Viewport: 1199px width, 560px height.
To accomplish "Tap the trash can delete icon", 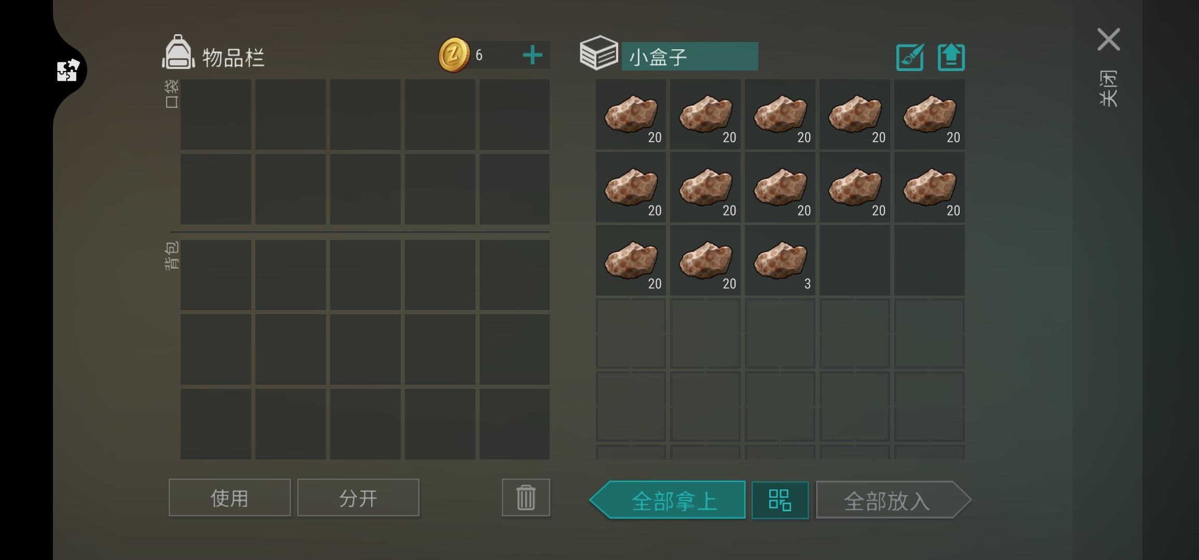I will coord(526,497).
